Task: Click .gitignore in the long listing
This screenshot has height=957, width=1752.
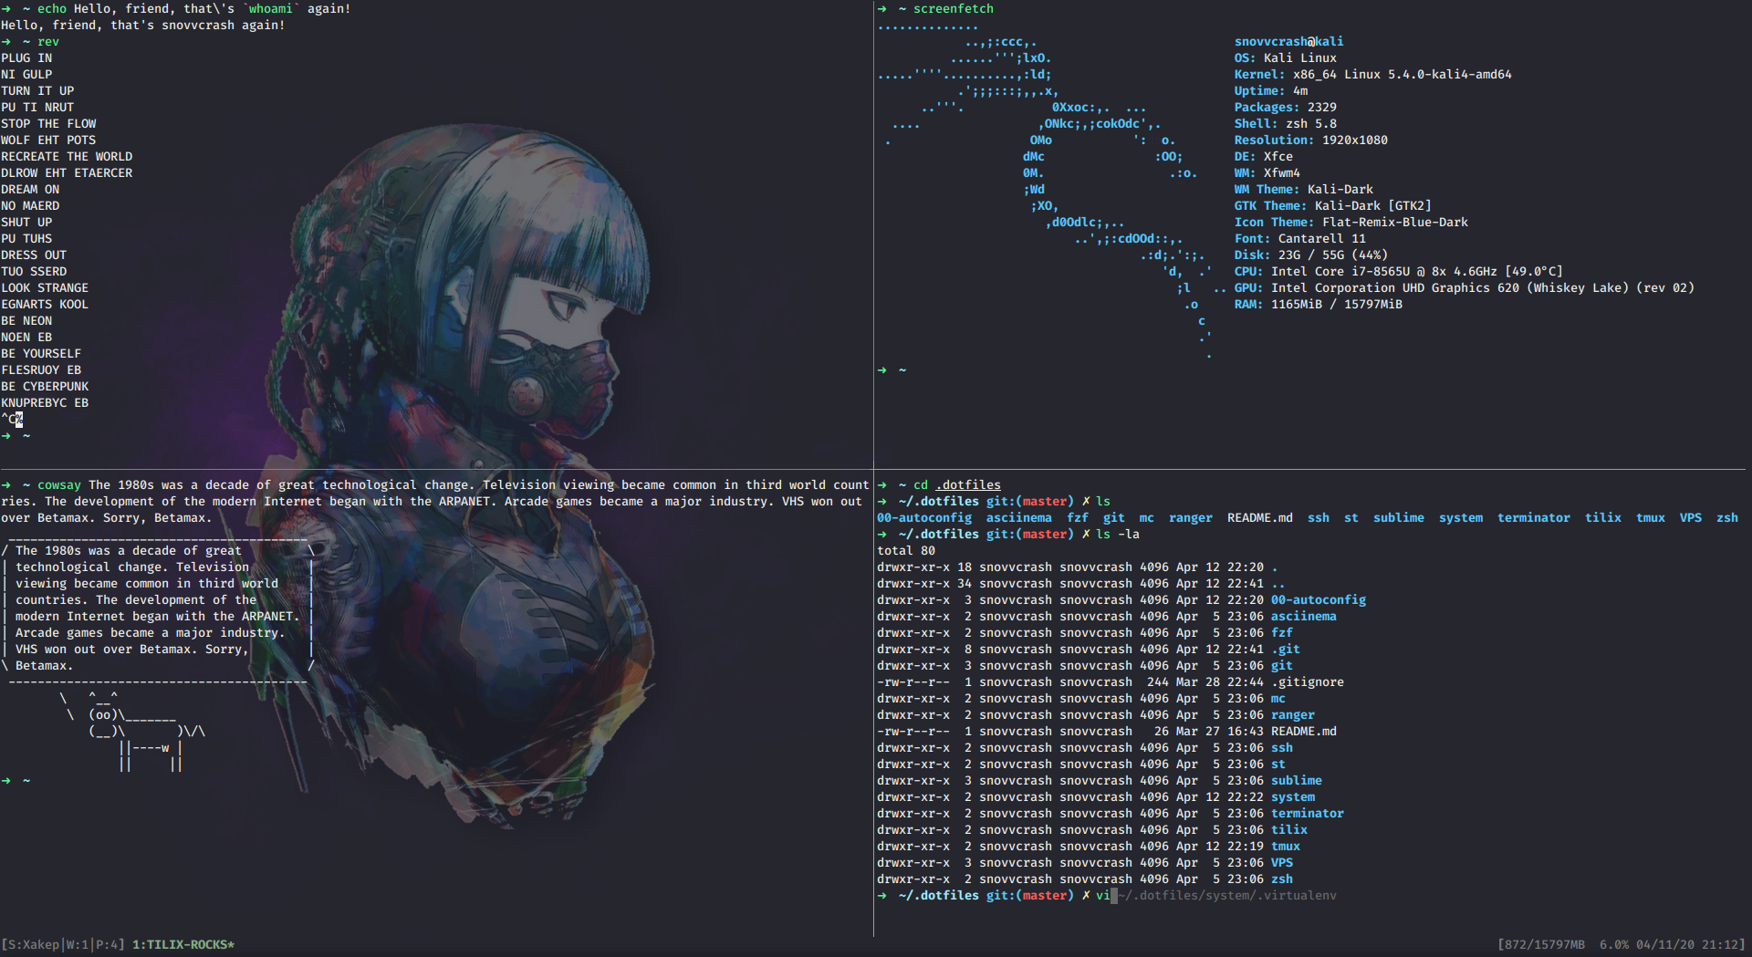Action: click(x=1308, y=681)
